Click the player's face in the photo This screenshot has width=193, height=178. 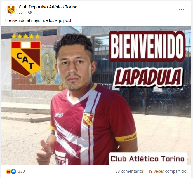tap(74, 67)
